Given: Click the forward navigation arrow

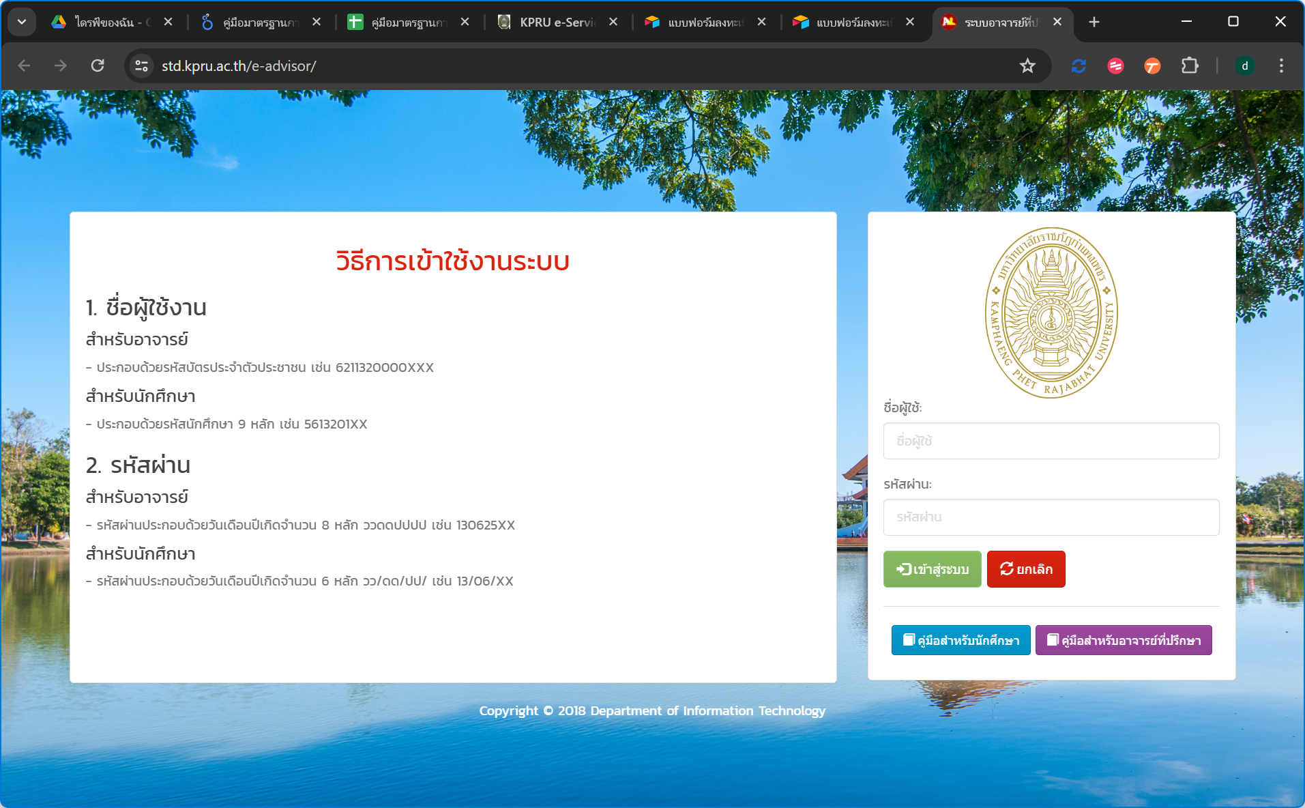Looking at the screenshot, I should (x=61, y=66).
